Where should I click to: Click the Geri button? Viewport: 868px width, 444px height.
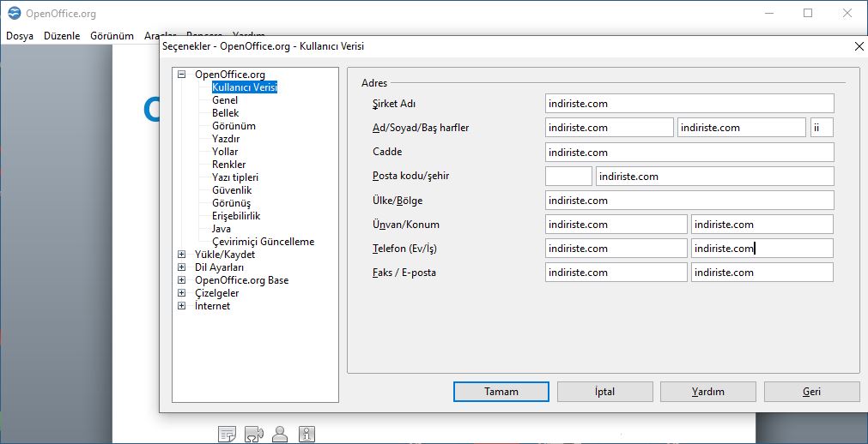point(811,392)
